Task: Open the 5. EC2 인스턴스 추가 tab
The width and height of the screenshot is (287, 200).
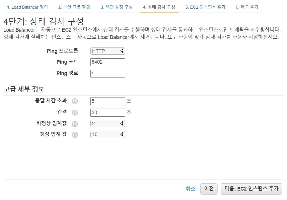Action: [206, 7]
